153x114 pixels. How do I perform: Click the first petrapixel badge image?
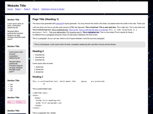(x=11, y=102)
